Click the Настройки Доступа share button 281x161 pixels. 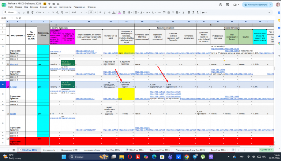(256, 5)
